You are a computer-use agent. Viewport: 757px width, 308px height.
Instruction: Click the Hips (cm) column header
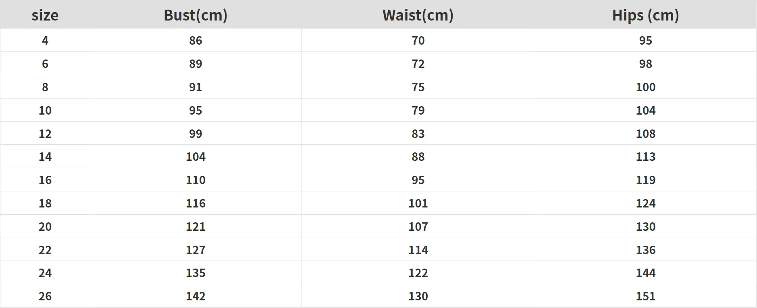click(646, 15)
